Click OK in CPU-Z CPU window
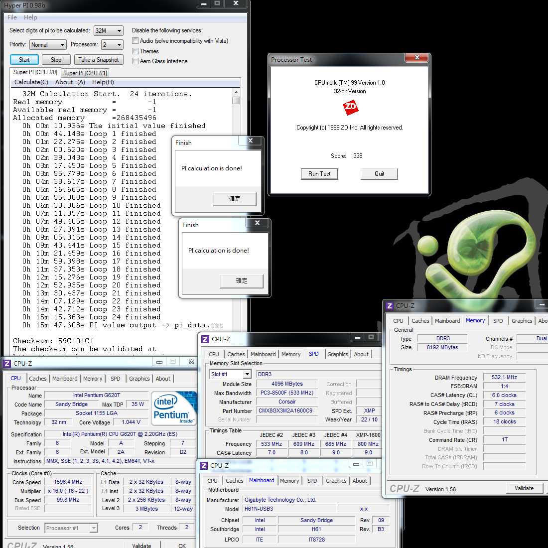The height and width of the screenshot is (548, 548). tap(182, 546)
